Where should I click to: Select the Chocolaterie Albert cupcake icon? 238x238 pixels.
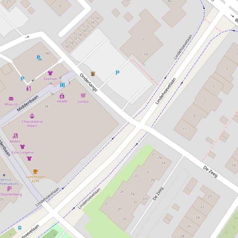pyautogui.click(x=32, y=116)
